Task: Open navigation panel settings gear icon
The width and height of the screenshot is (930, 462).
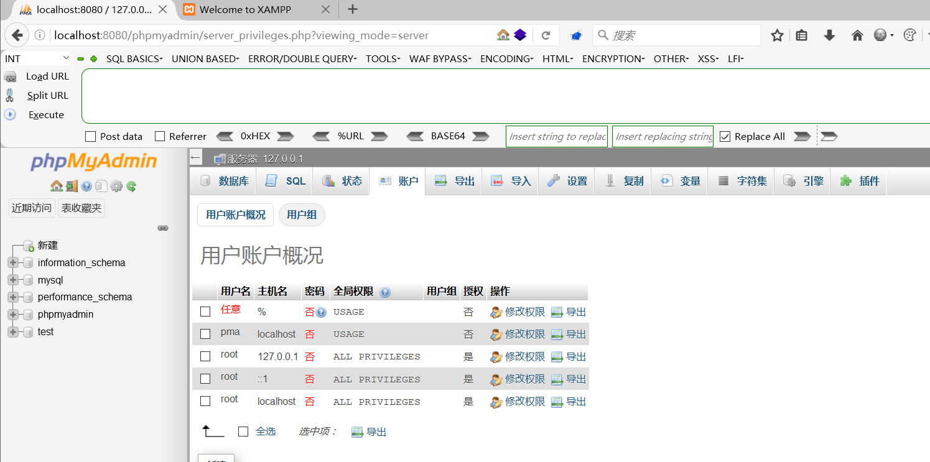Action: pyautogui.click(x=116, y=186)
